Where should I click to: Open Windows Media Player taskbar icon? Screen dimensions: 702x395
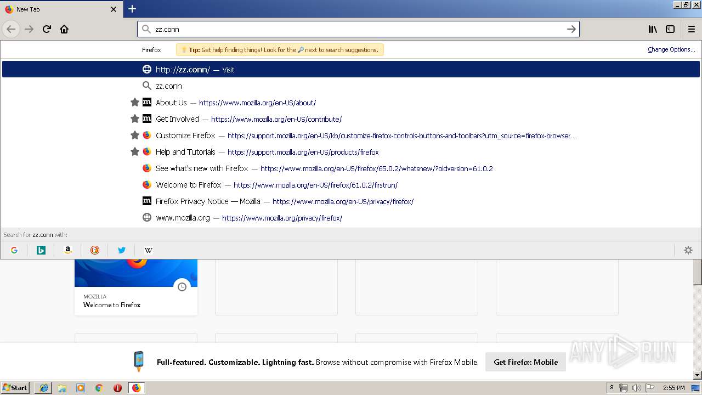coord(81,388)
